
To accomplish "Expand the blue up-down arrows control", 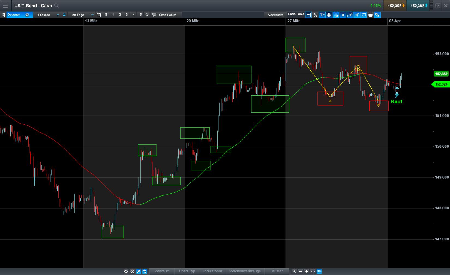I will (145, 271).
